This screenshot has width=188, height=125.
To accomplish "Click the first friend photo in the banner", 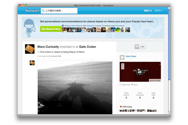I will tap(64, 30).
